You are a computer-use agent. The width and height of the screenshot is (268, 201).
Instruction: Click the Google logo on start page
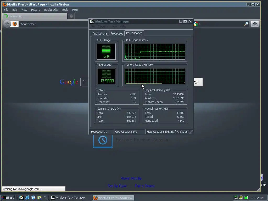pyautogui.click(x=69, y=82)
